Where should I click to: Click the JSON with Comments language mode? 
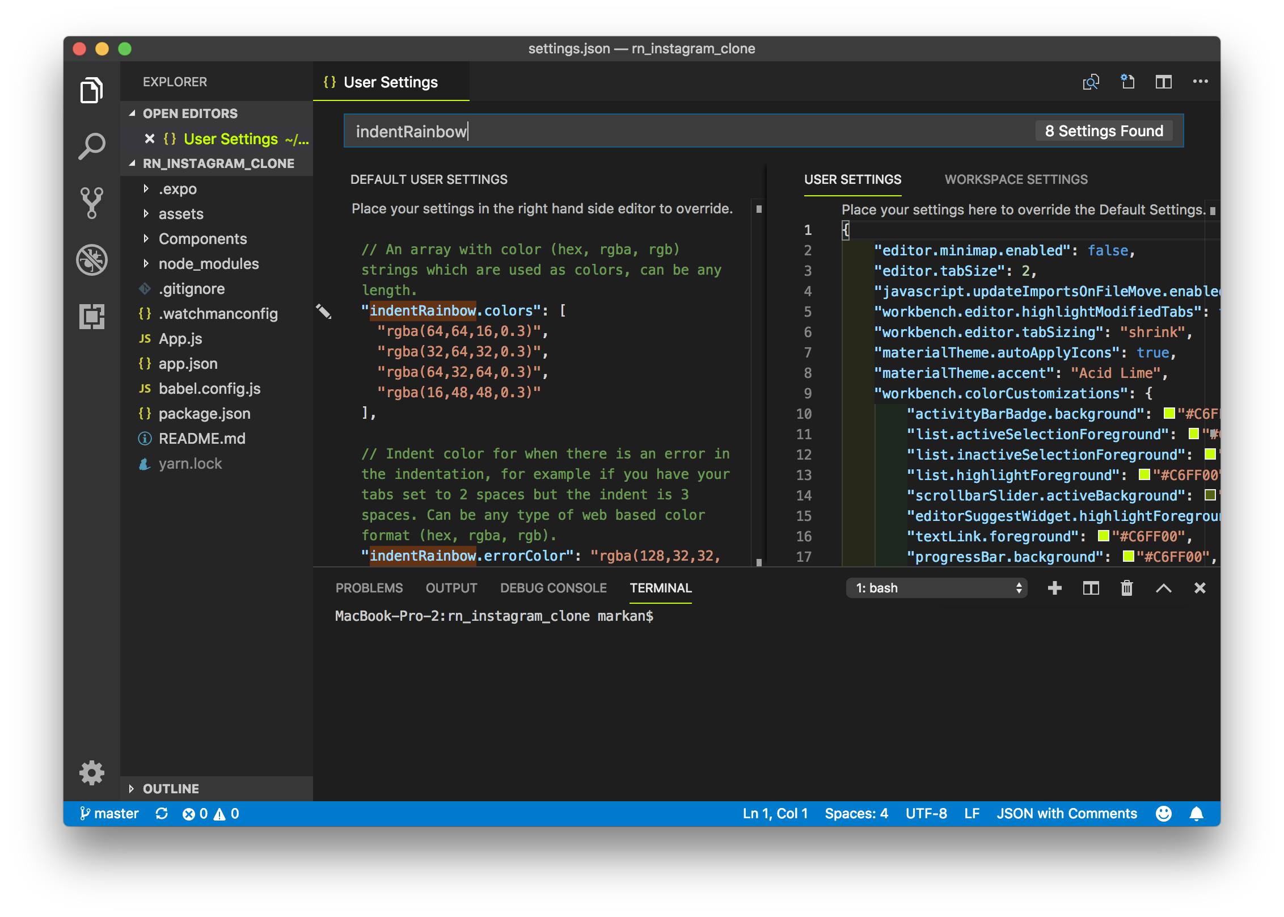(1066, 814)
